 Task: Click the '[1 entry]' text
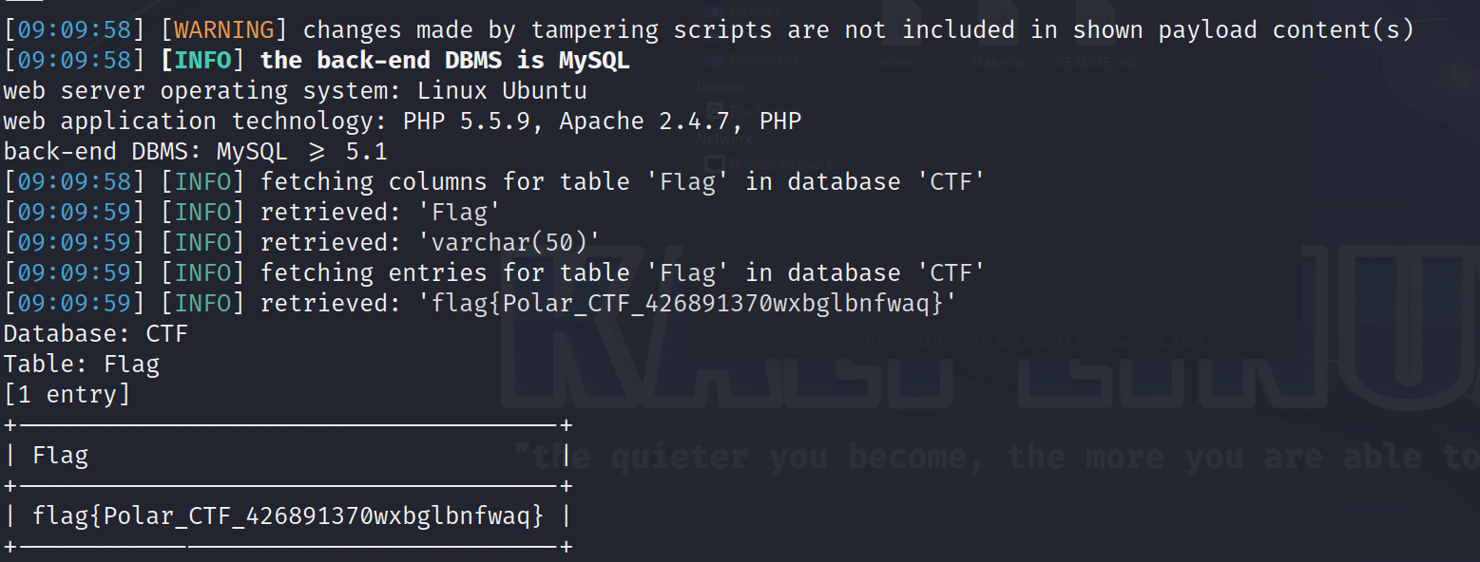[67, 395]
